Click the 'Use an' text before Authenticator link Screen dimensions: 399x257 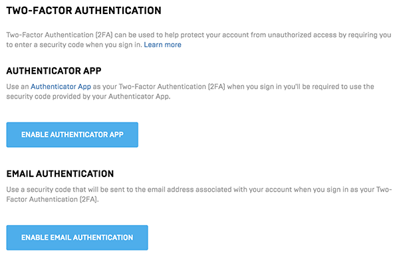tap(17, 87)
